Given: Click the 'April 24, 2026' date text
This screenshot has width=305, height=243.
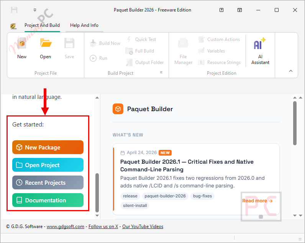Looking at the screenshot, I should tap(142, 153).
